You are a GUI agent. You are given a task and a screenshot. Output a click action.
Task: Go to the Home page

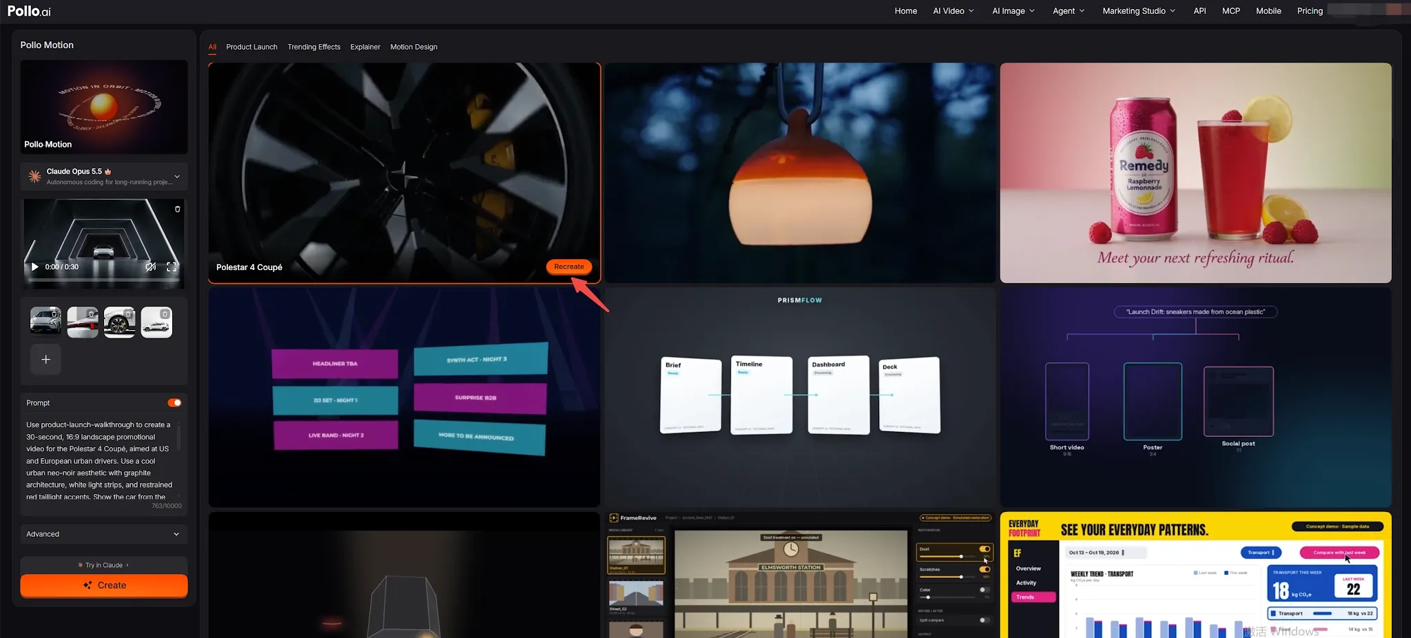pyautogui.click(x=906, y=11)
